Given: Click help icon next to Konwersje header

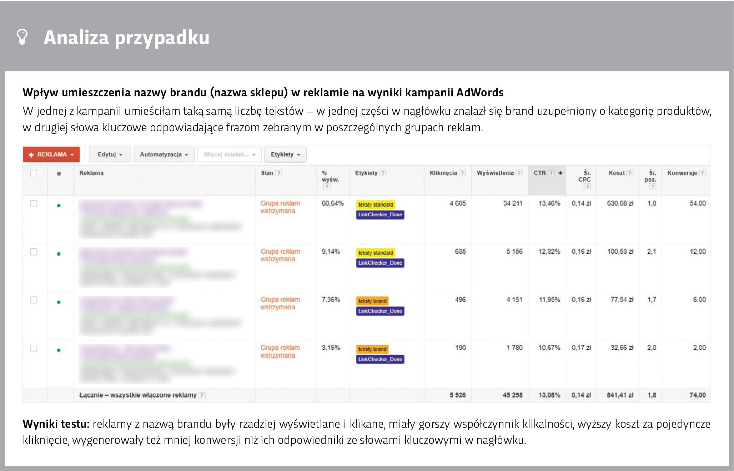Looking at the screenshot, I should pos(702,173).
